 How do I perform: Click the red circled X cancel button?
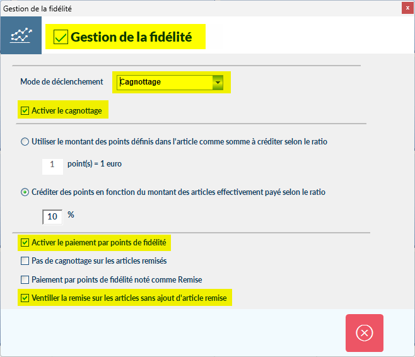[364, 332]
